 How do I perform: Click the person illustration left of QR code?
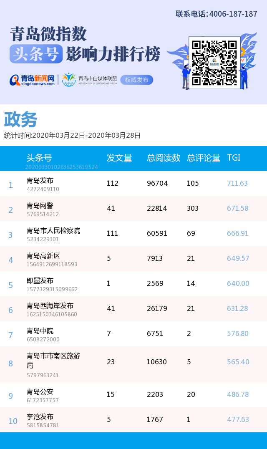click(186, 76)
